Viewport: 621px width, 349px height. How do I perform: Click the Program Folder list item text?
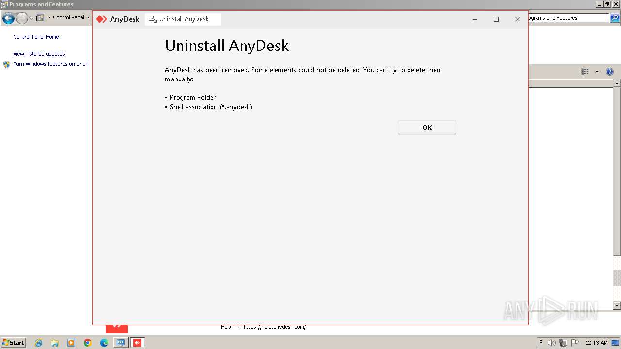point(193,97)
